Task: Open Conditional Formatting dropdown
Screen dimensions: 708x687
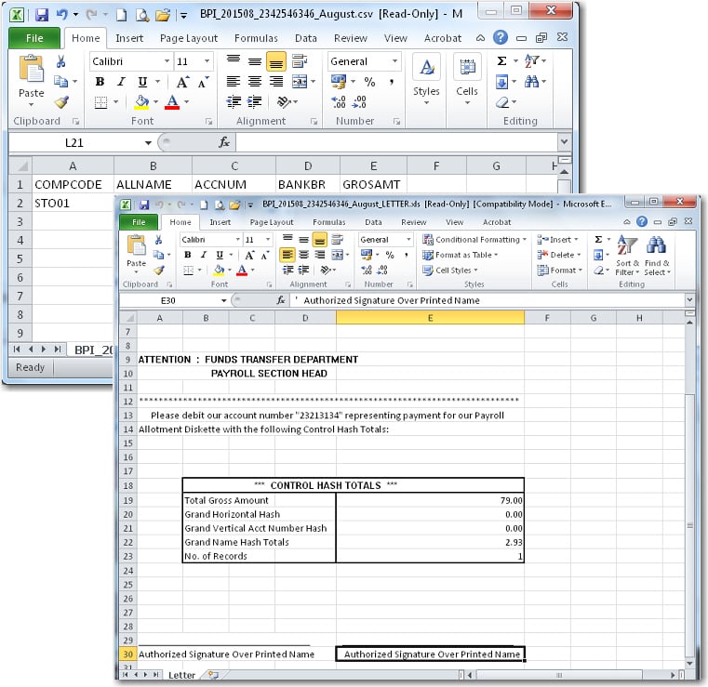Action: (474, 240)
